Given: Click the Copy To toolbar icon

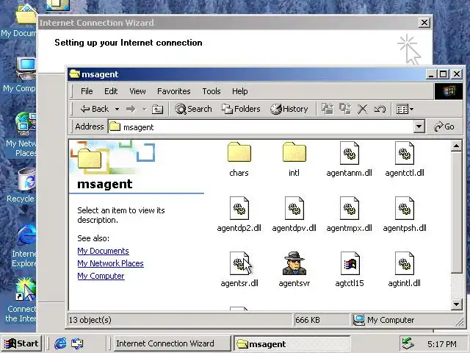Looking at the screenshot, I should [345, 109].
